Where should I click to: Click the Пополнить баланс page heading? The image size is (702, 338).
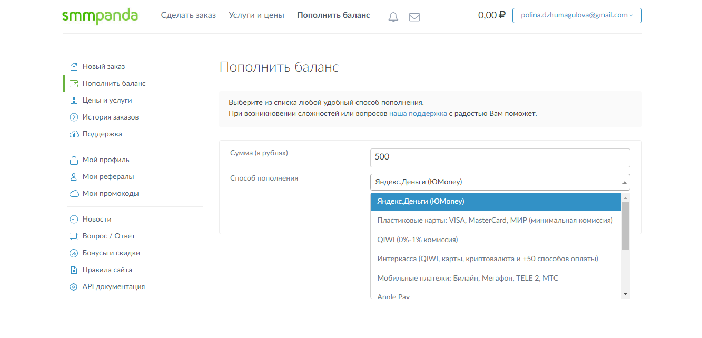pos(279,67)
